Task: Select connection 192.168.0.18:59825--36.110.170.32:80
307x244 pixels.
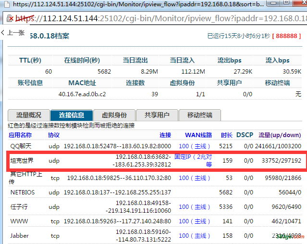Action: point(119,178)
